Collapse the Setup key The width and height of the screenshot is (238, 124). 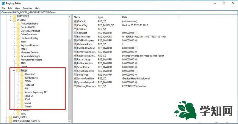(14, 71)
